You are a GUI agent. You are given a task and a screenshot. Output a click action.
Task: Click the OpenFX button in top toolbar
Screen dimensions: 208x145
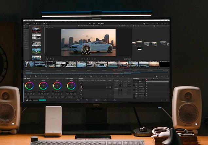156,24
